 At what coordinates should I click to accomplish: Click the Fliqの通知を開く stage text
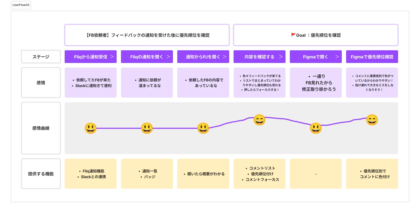tap(147, 57)
